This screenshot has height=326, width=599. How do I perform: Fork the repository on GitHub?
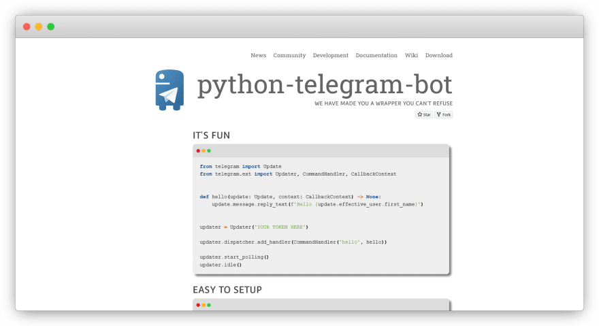[444, 114]
